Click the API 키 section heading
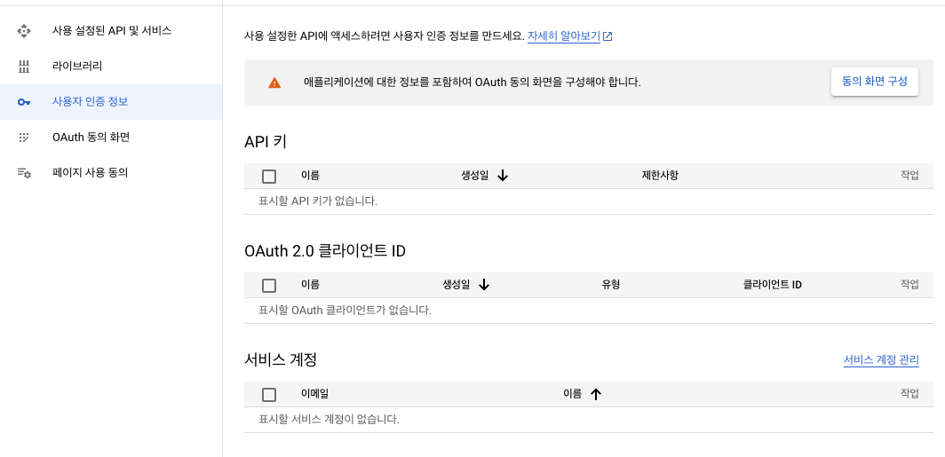Image resolution: width=945 pixels, height=457 pixels. pos(266,142)
